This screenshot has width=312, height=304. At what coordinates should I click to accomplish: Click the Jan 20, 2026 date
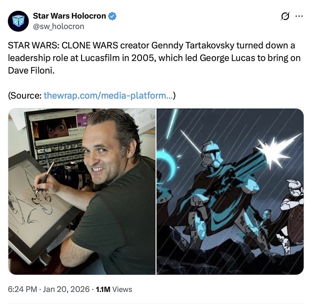coord(66,289)
